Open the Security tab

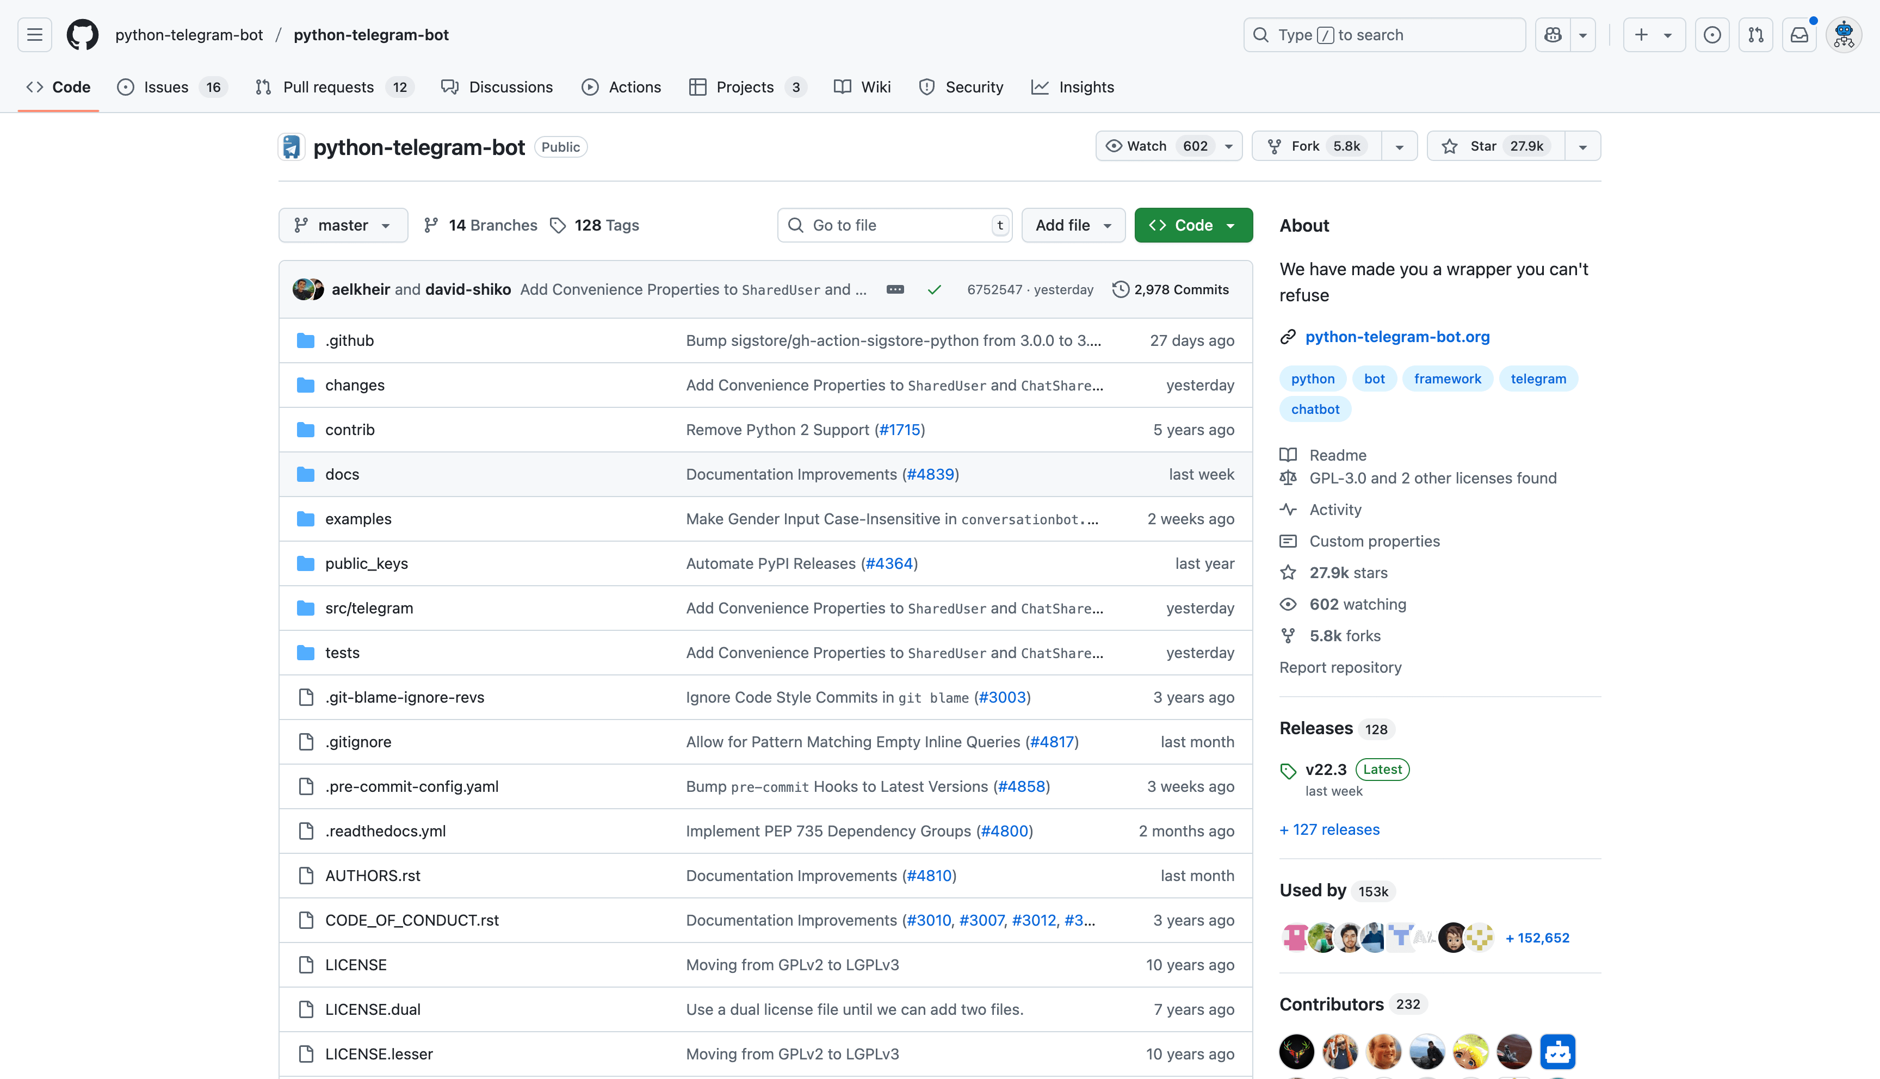[960, 86]
